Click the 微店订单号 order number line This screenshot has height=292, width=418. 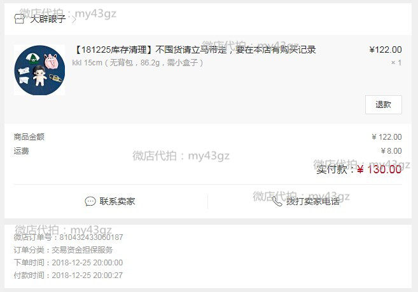pyautogui.click(x=69, y=237)
